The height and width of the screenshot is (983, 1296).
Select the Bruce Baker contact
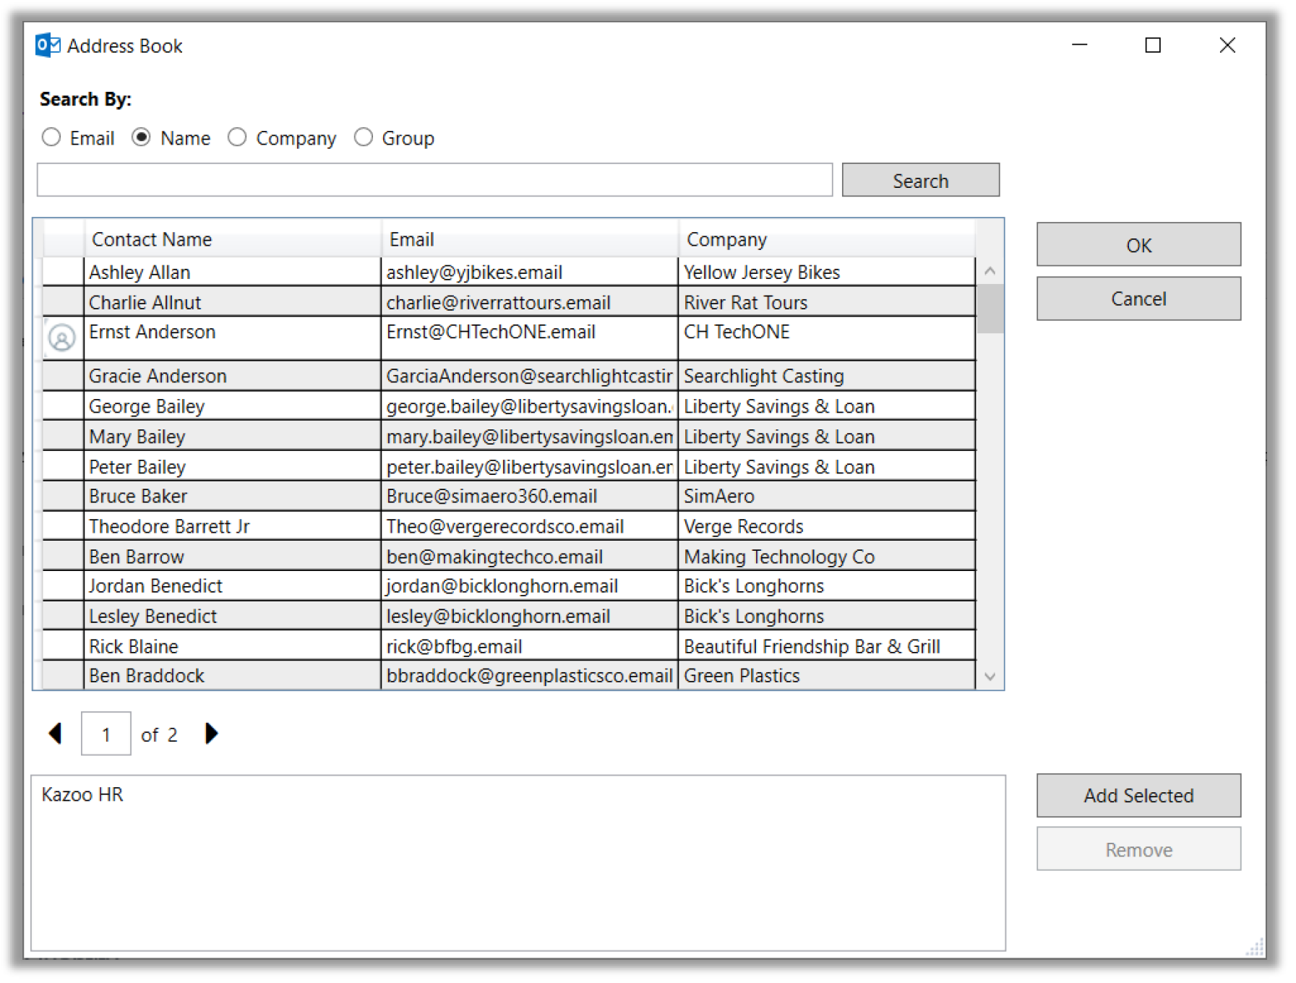(x=232, y=497)
